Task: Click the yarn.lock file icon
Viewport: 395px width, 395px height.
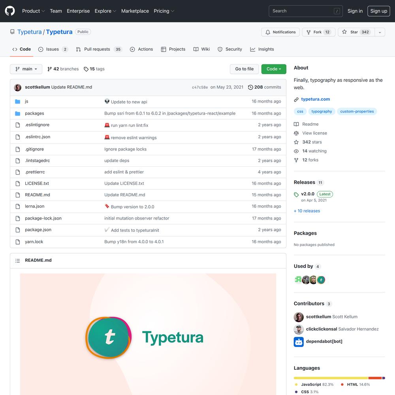Action: [18, 242]
